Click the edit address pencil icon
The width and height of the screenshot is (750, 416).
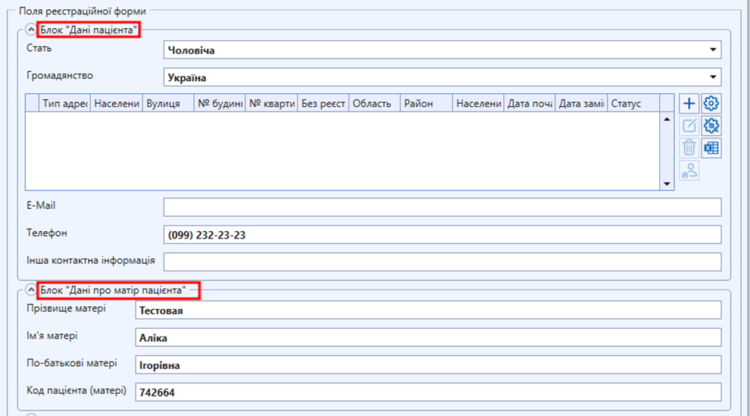[x=689, y=126]
